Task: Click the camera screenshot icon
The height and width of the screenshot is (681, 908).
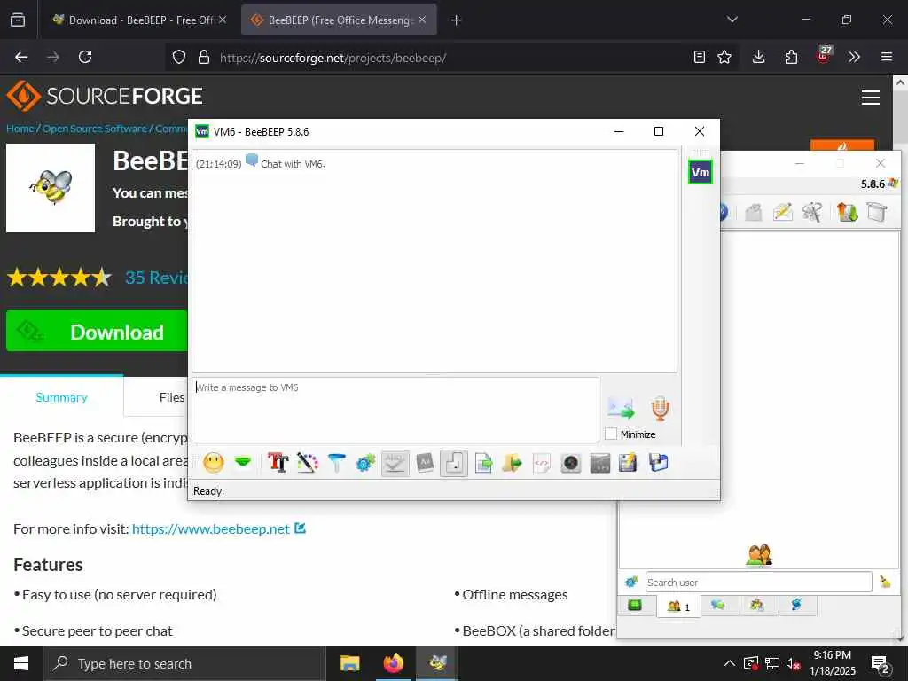Action: pyautogui.click(x=571, y=463)
